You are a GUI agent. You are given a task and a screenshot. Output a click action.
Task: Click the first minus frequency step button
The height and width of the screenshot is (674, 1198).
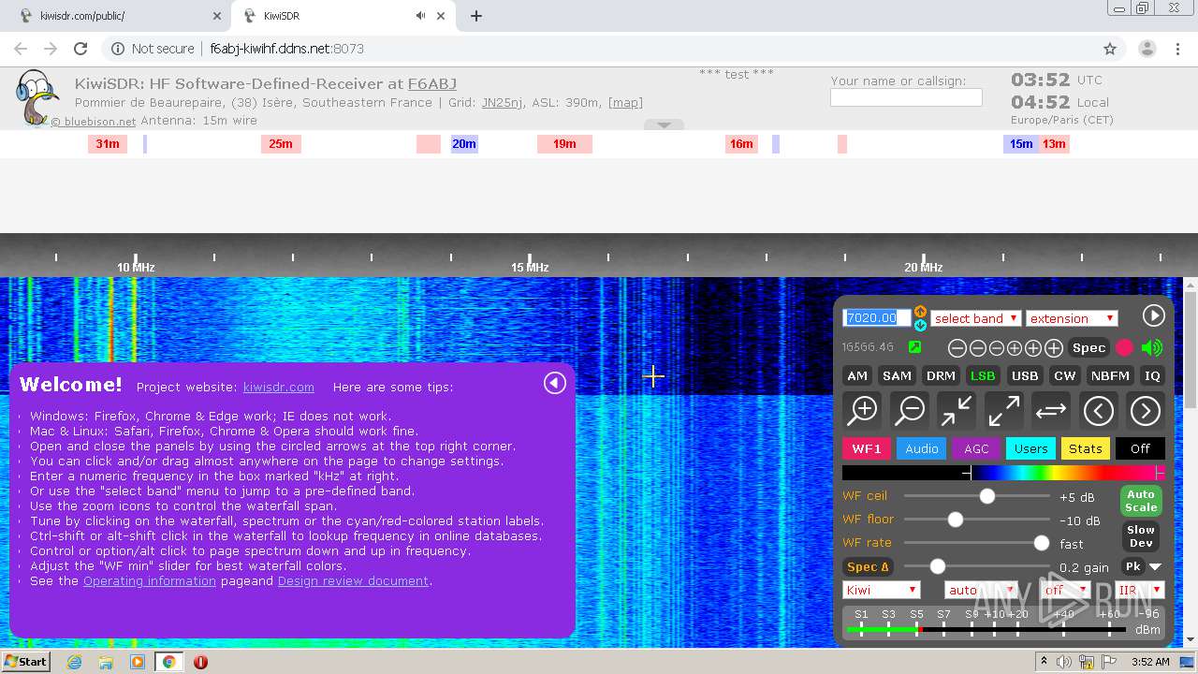tap(957, 348)
